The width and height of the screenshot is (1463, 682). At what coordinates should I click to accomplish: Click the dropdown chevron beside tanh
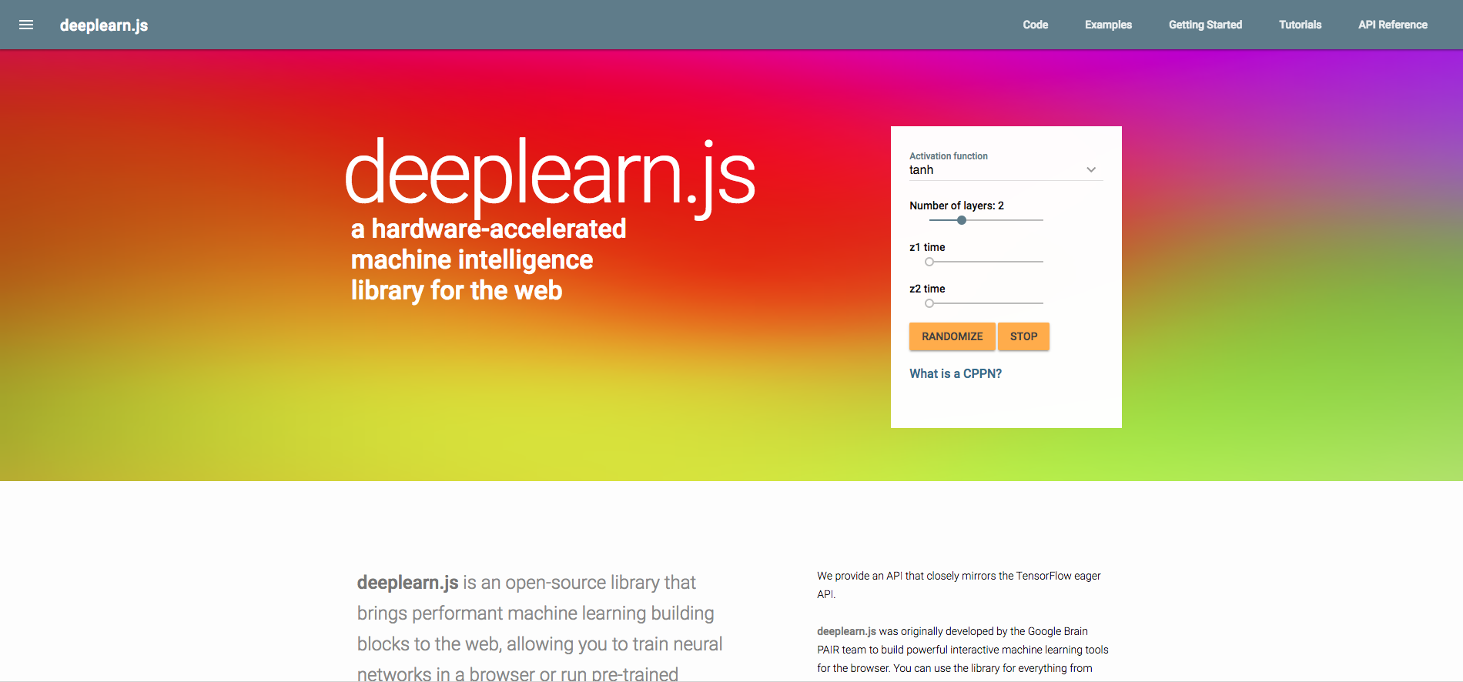pos(1091,170)
